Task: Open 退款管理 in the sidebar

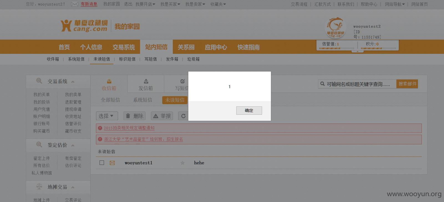Action: (73, 102)
